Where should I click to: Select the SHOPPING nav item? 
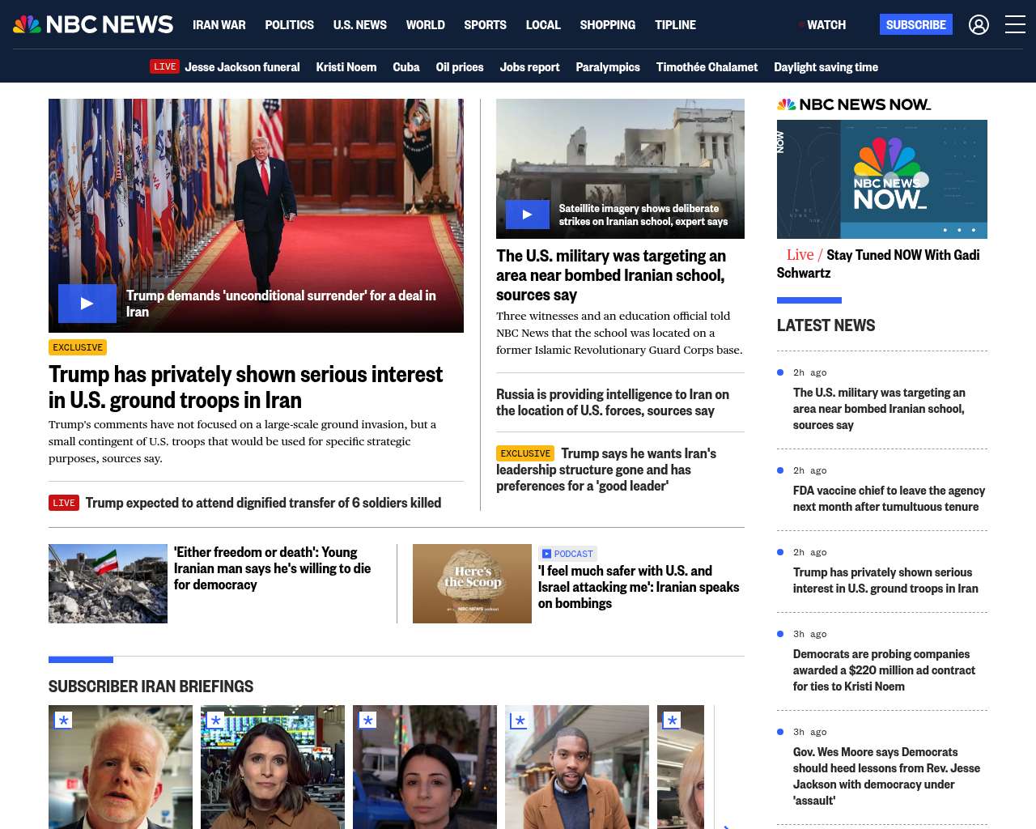[x=607, y=25]
